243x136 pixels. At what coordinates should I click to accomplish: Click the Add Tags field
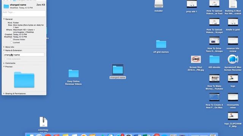[24, 14]
